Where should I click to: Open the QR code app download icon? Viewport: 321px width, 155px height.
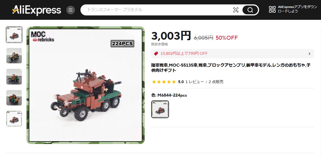pos(272,9)
